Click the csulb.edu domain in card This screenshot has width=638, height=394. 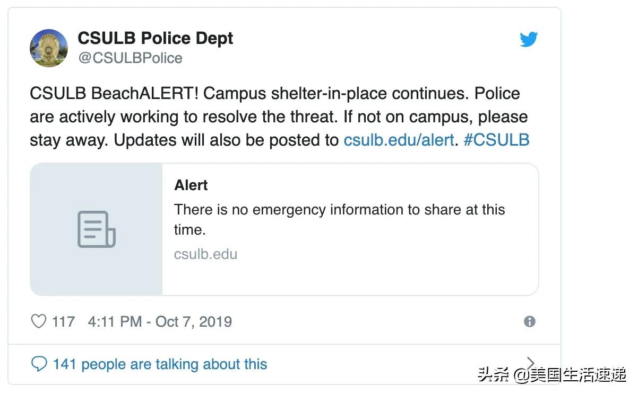pos(205,254)
